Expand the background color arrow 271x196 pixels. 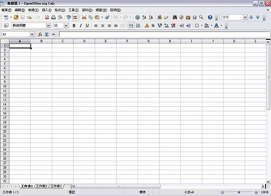click(211, 25)
